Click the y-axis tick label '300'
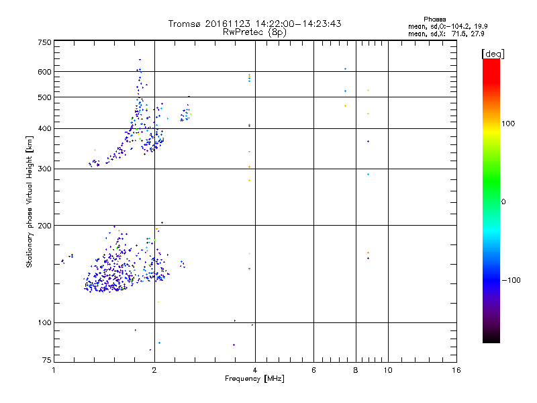 pos(44,169)
